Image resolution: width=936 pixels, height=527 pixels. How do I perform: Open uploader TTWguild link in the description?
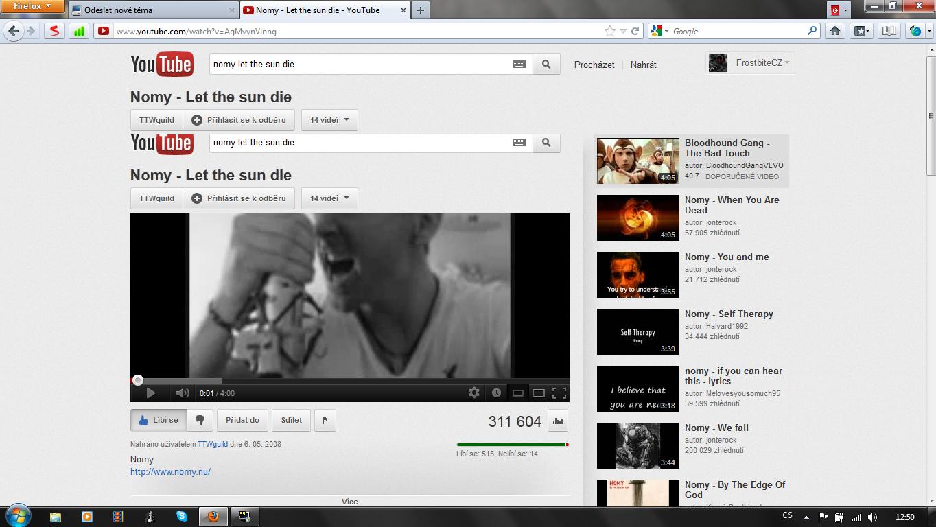213,444
